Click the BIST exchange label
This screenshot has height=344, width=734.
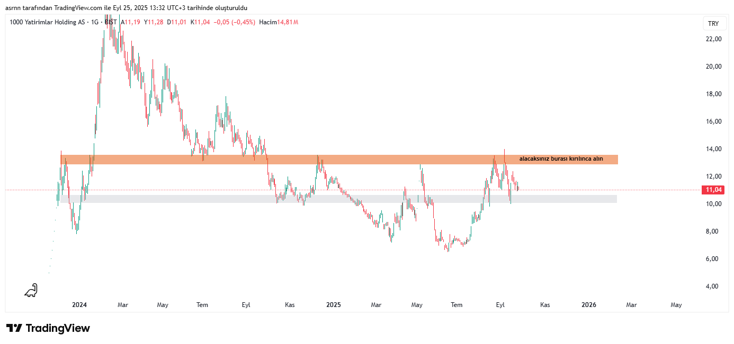point(111,22)
